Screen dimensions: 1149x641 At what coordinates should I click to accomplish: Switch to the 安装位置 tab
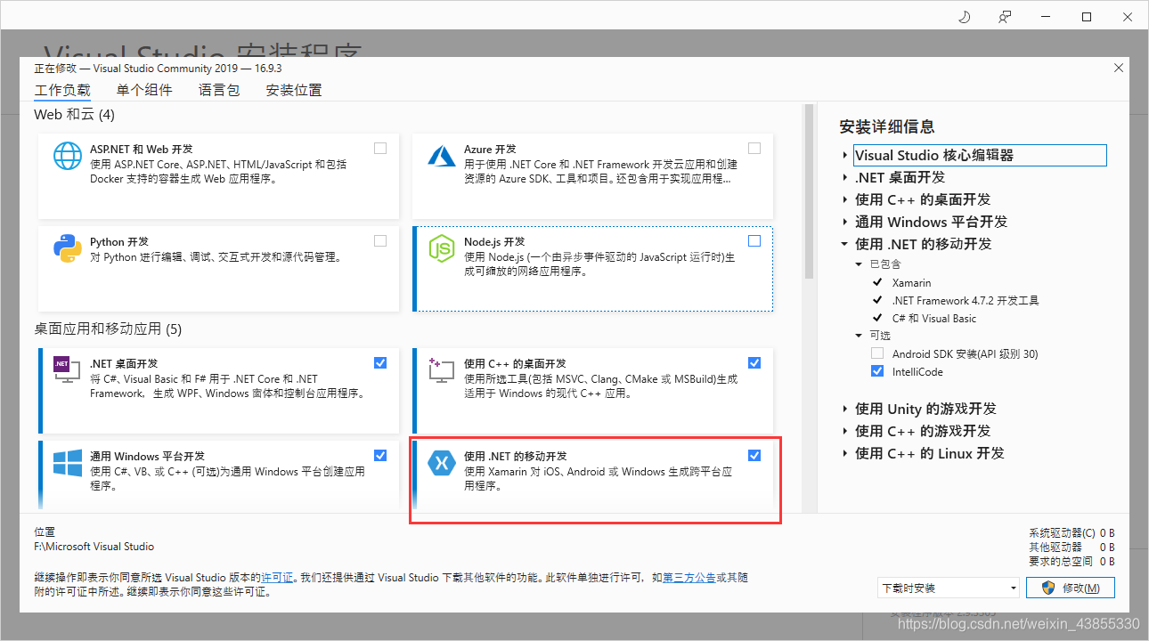point(294,90)
